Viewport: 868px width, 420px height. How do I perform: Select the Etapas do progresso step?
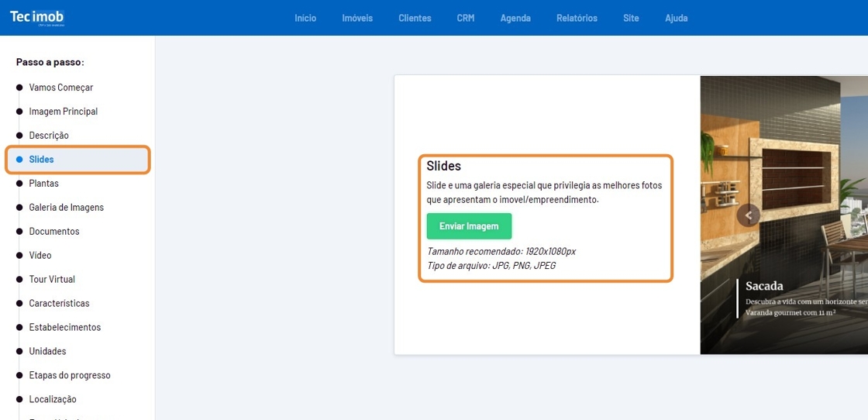coord(69,375)
